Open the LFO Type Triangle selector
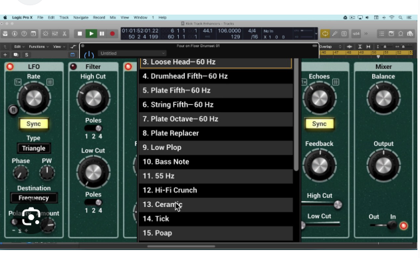The image size is (420, 258). pos(33,149)
